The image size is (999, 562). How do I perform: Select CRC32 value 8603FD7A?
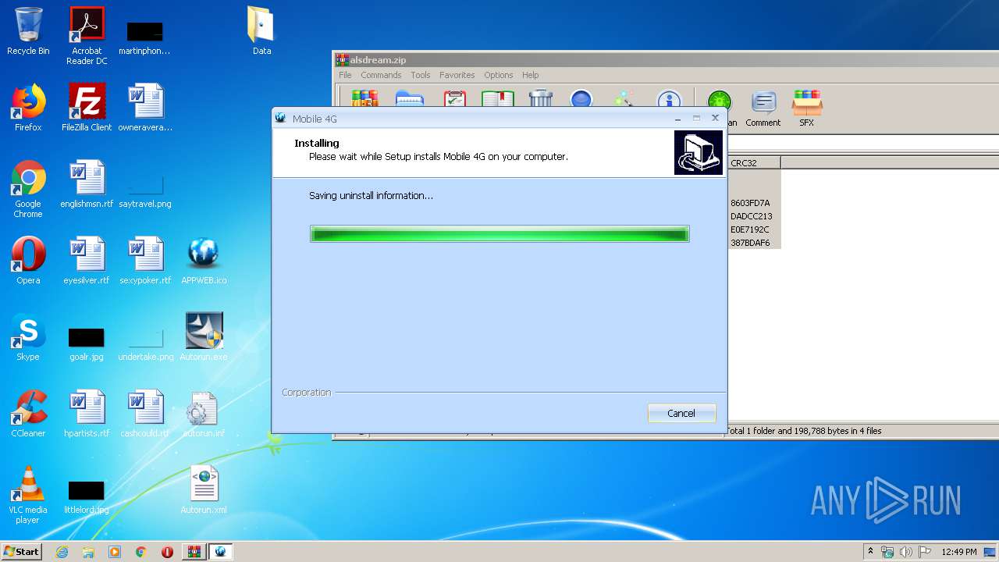pos(750,203)
